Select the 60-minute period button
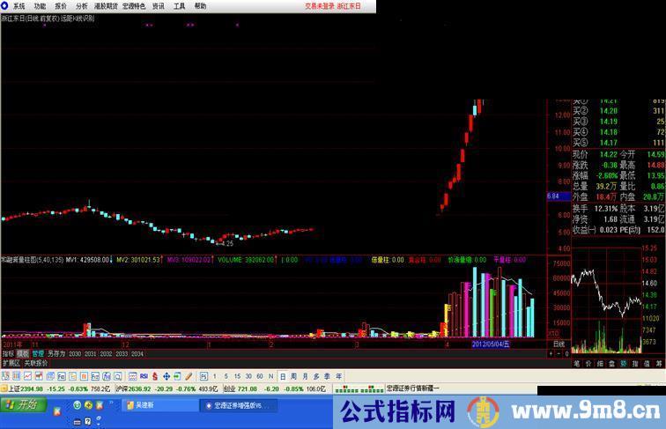This screenshot has height=429, width=666. click(x=259, y=376)
